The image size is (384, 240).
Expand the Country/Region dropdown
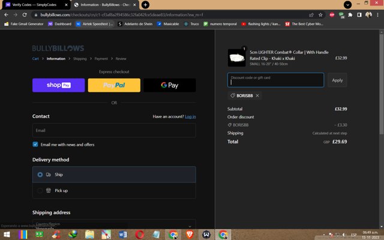pyautogui.click(x=114, y=225)
